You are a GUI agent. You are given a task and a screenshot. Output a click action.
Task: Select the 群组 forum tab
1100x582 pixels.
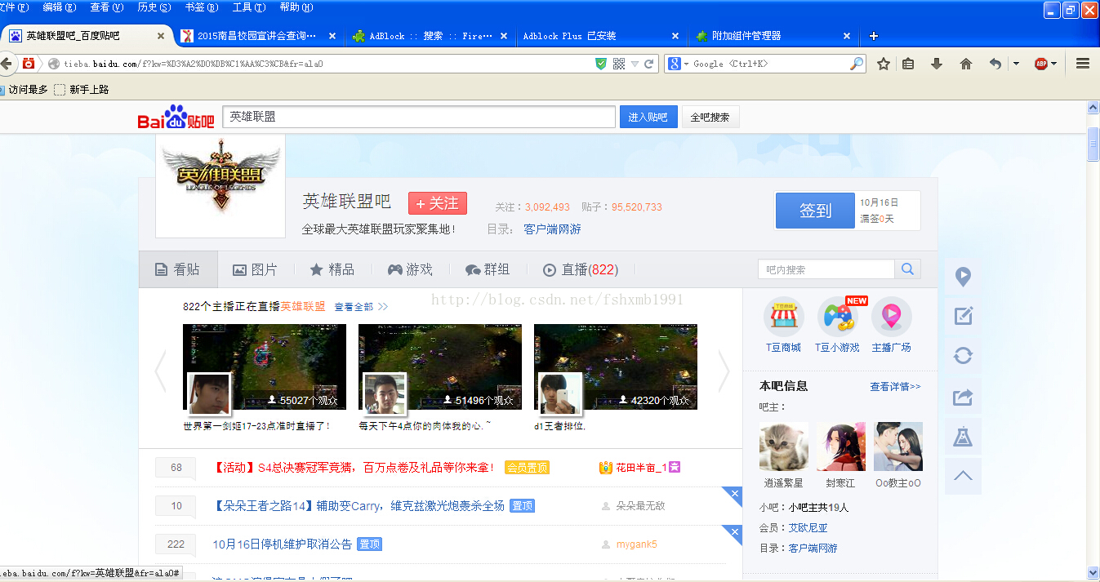[x=487, y=269]
